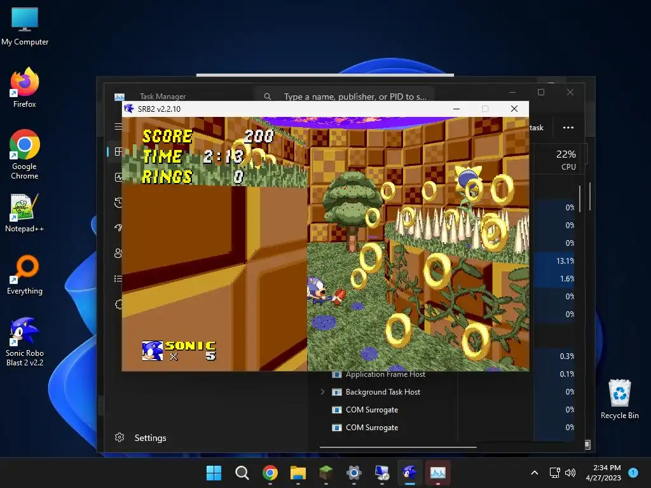Launch Firefox from the desktop

point(25,88)
